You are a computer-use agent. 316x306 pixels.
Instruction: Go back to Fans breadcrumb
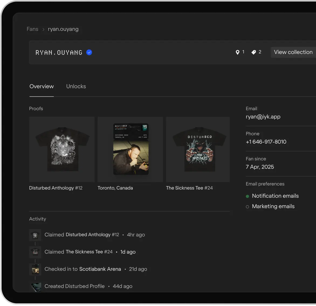click(32, 29)
